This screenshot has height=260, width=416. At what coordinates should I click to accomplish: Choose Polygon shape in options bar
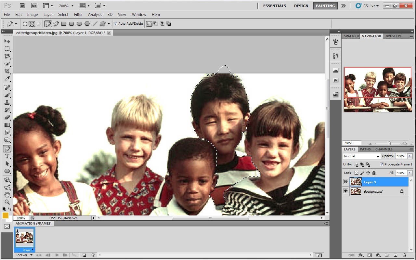point(87,24)
